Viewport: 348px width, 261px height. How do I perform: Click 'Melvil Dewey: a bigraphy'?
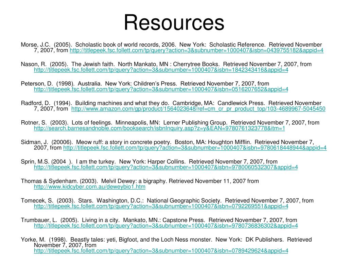(x=134, y=181)
